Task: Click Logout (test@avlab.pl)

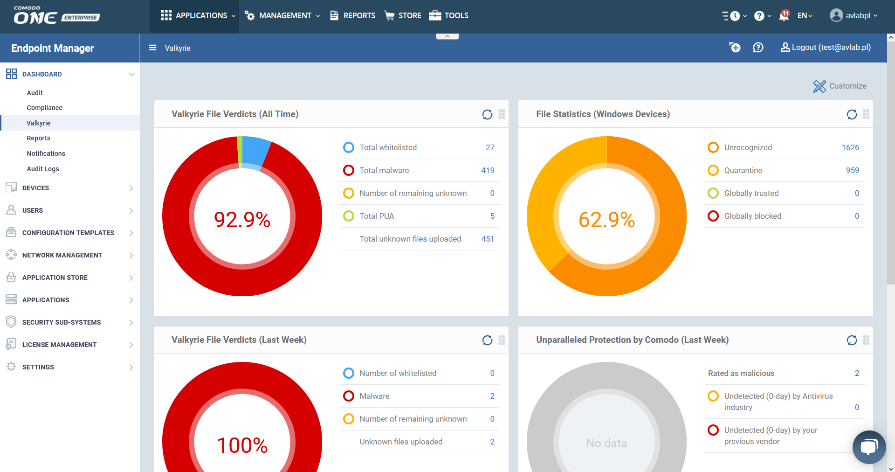Action: (826, 47)
